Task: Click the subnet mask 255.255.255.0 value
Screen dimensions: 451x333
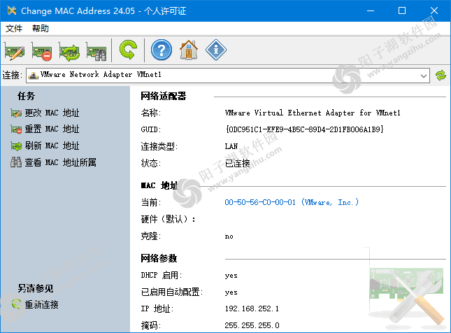Action: point(252,325)
